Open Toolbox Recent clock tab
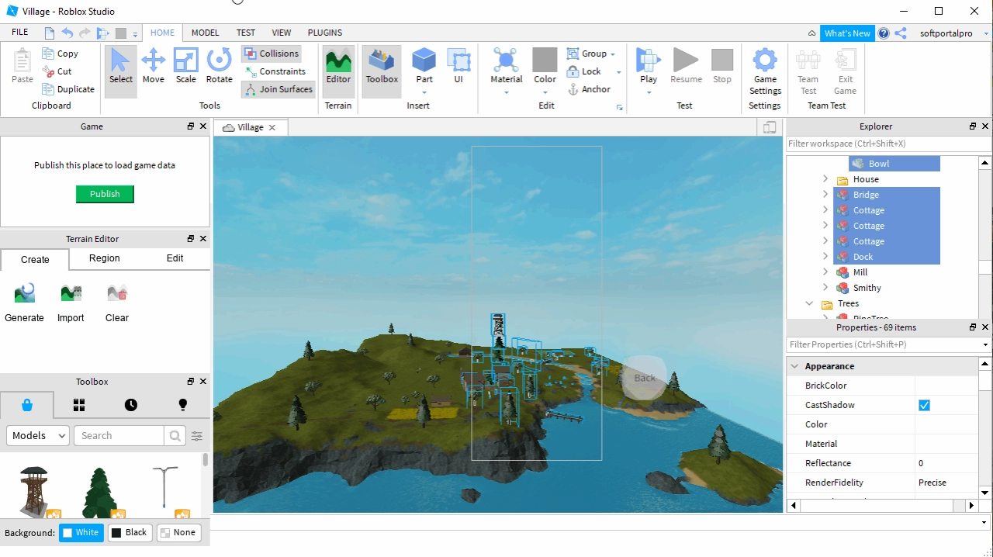The height and width of the screenshot is (557, 993). point(130,405)
